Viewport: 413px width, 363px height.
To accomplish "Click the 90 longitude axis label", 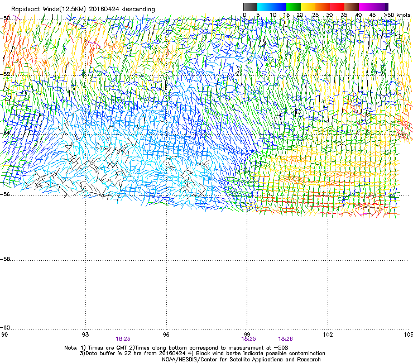I will [x=4, y=335].
